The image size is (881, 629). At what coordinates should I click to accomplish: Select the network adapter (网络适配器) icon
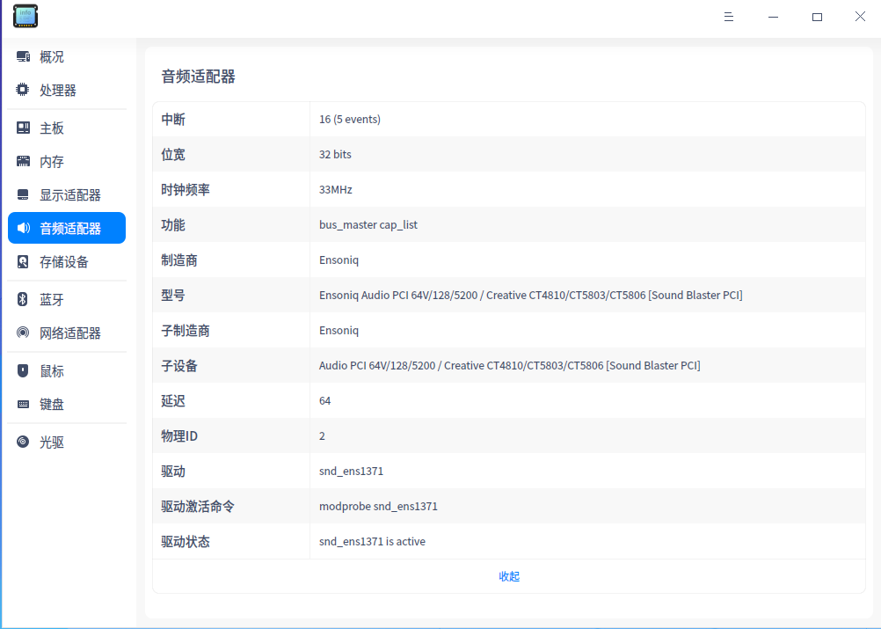coord(23,333)
